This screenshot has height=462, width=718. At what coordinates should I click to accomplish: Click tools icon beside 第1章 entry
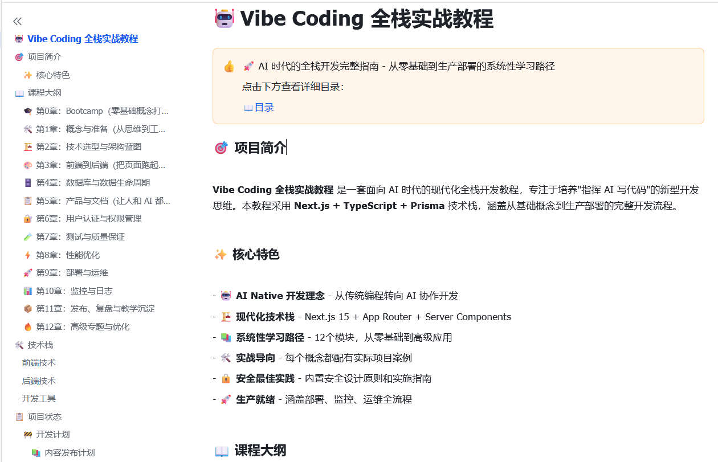point(27,129)
